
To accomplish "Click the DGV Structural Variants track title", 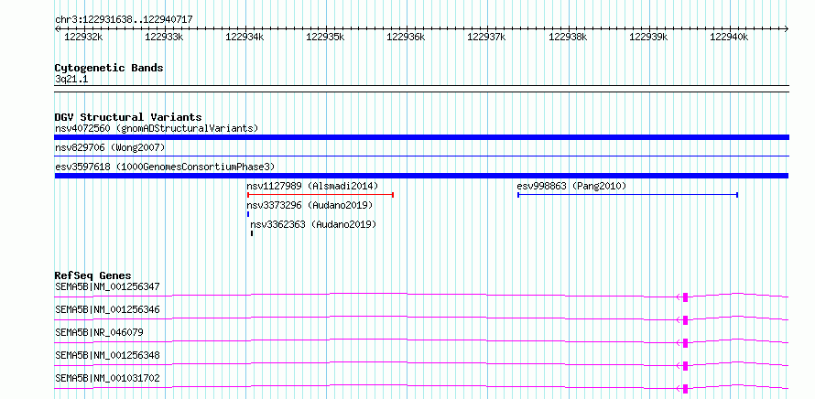I will (x=128, y=117).
